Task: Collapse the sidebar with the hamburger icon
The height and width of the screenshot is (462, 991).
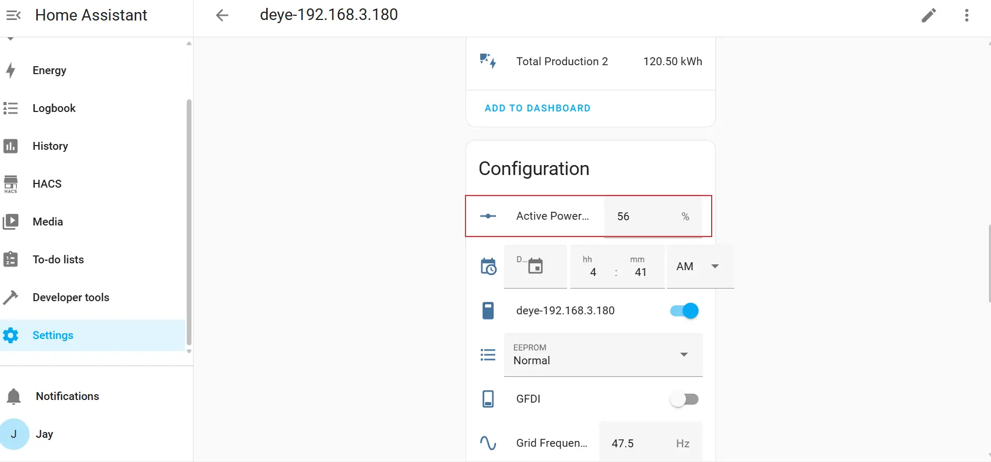Action: click(13, 15)
